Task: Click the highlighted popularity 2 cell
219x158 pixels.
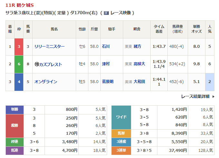Action: click(210, 82)
